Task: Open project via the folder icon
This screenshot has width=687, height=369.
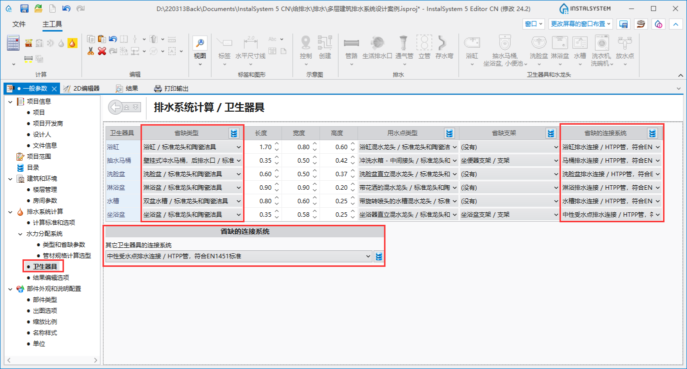Action: point(38,9)
